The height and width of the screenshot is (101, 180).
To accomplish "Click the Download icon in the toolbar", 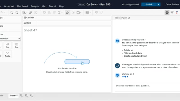I will pyautogui.click(x=96, y=12).
